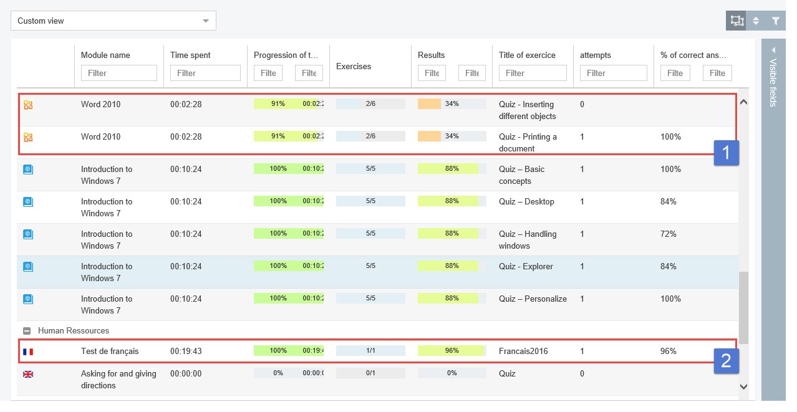Click the UK flag icon beside Asking for directions

pyautogui.click(x=27, y=374)
